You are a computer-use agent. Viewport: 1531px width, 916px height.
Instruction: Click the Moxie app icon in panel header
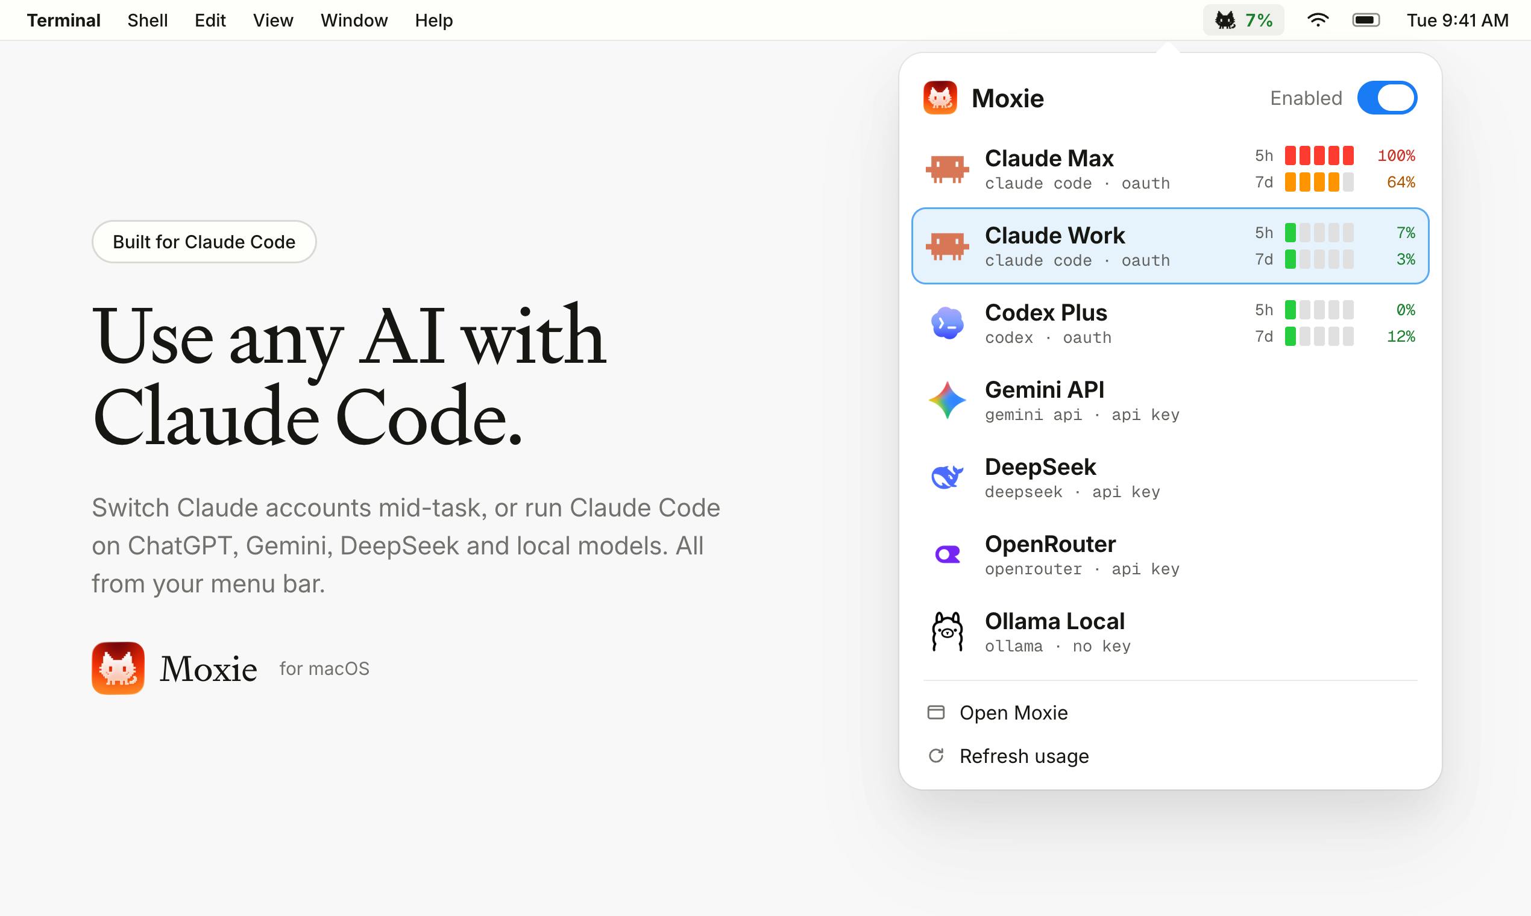940,98
